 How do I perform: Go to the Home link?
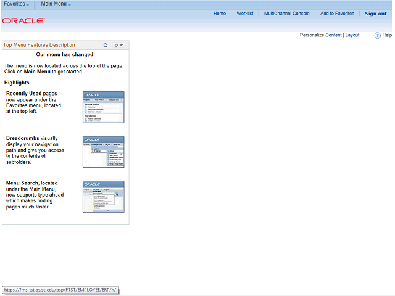click(220, 14)
